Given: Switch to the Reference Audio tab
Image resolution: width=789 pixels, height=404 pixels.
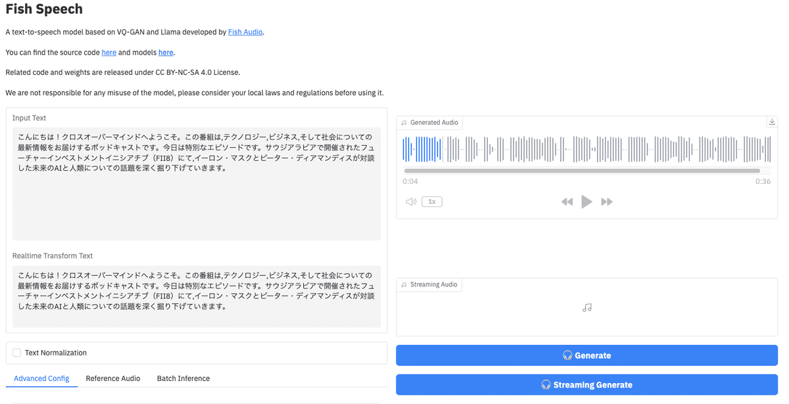Looking at the screenshot, I should [112, 378].
